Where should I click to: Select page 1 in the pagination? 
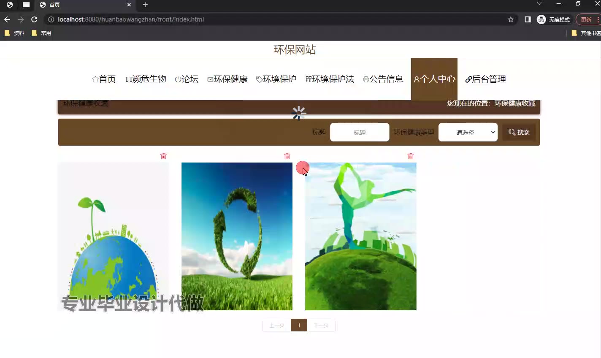point(299,325)
